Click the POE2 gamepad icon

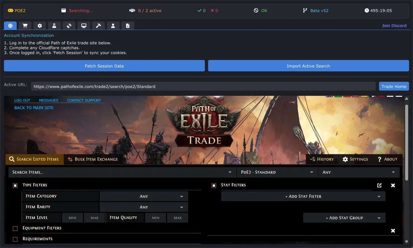tap(10, 10)
